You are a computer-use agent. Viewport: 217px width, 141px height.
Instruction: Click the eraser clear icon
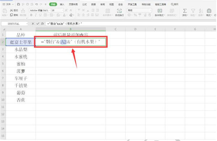71,15
